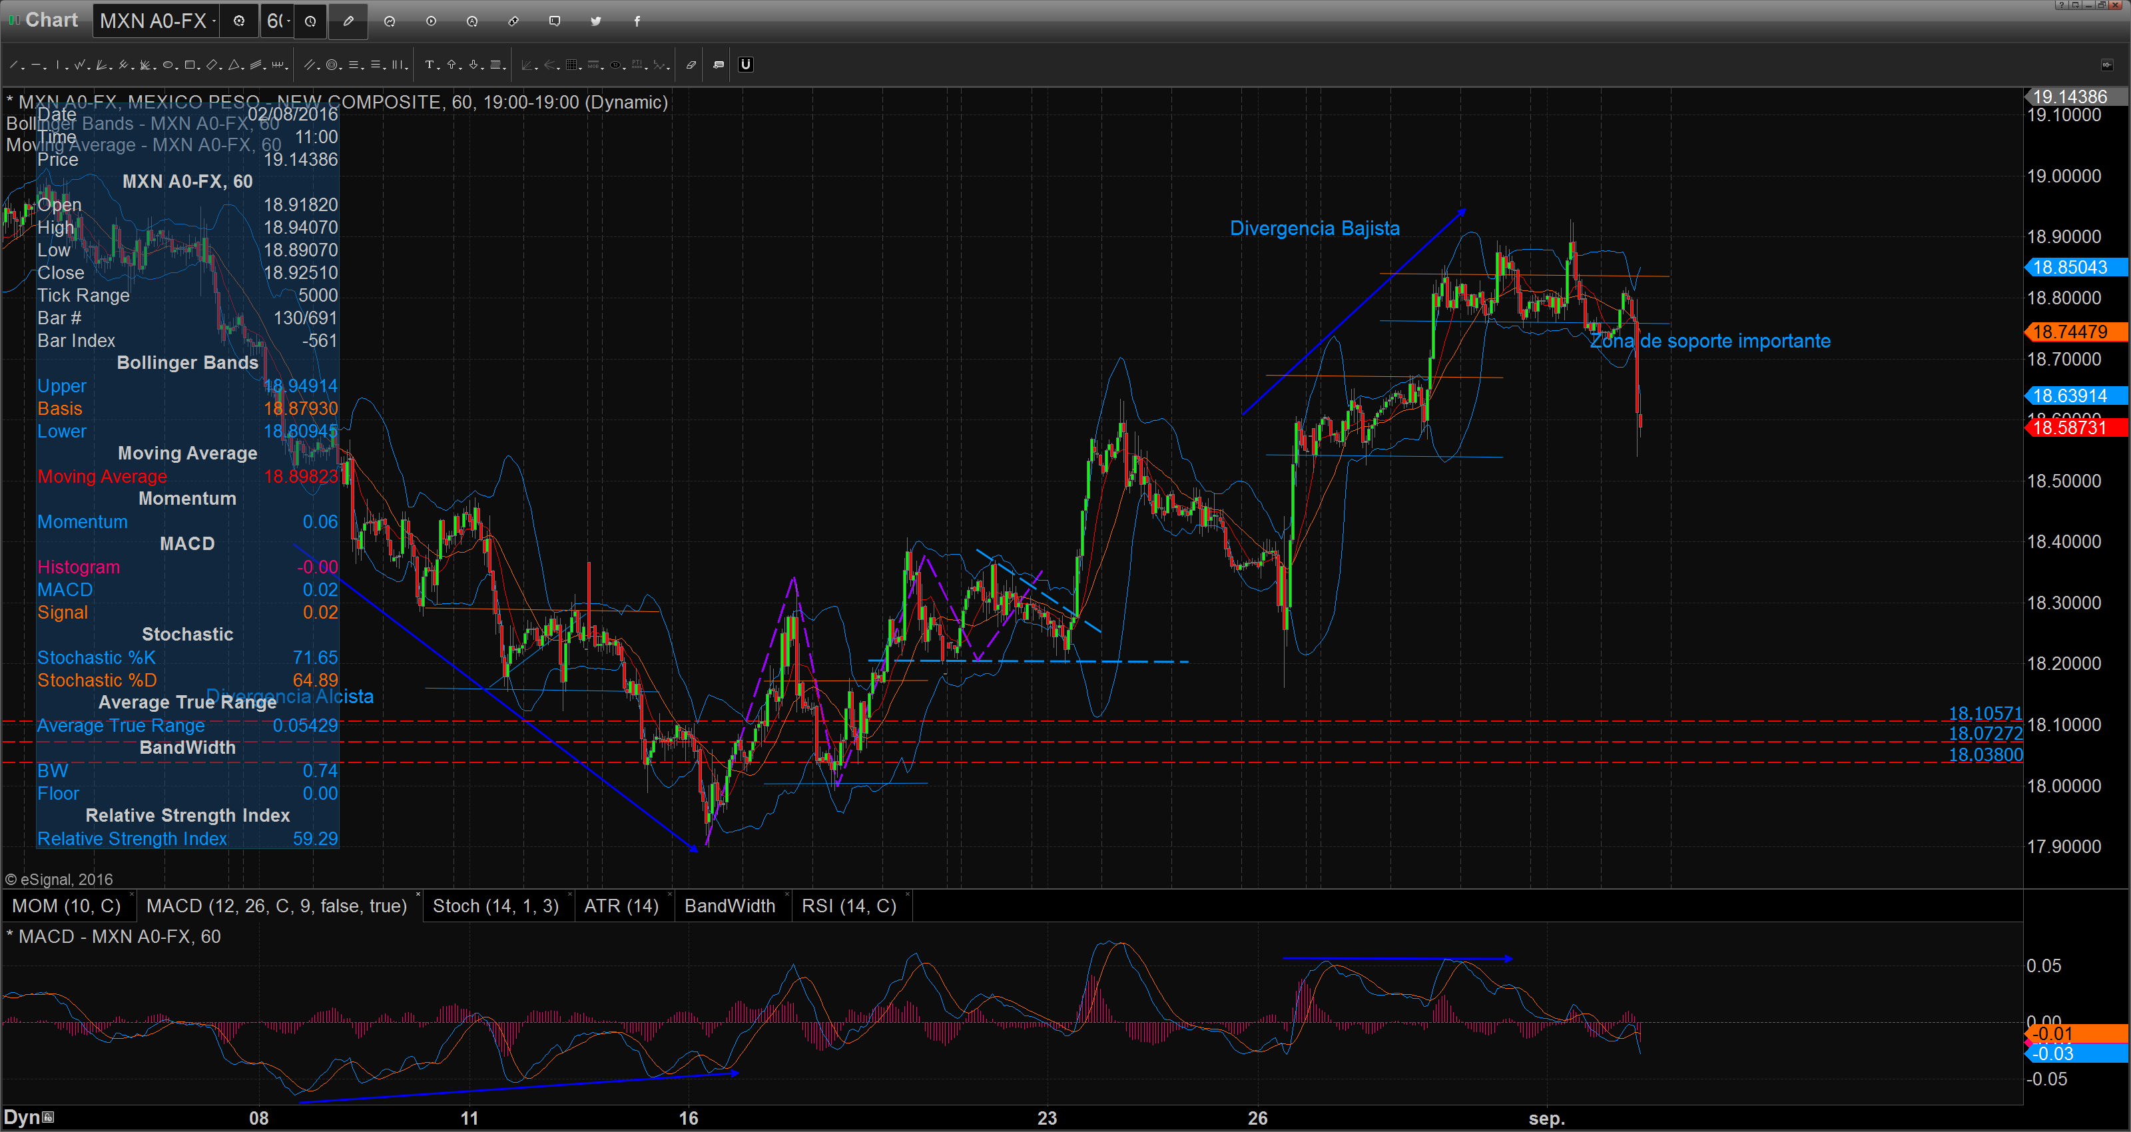Screen dimensions: 2131x1132
Task: Open symbol settings gear icon
Action: (239, 21)
